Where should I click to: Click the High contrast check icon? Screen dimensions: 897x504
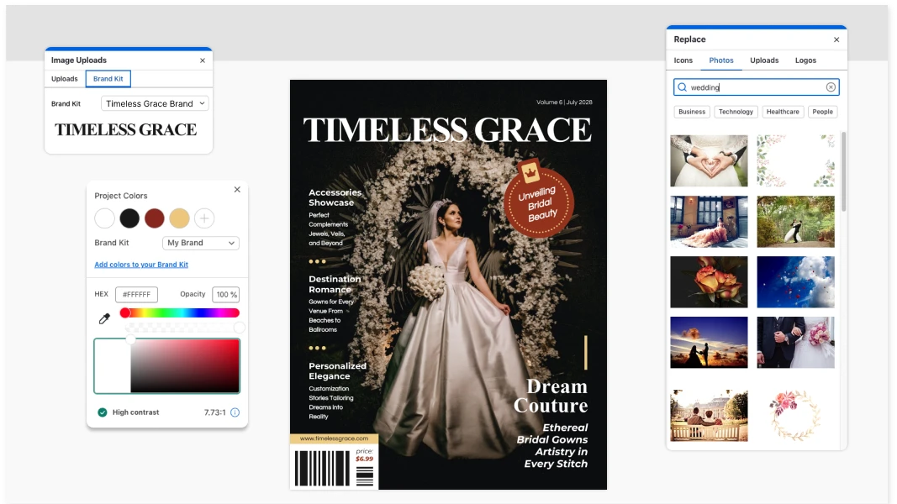coord(103,412)
